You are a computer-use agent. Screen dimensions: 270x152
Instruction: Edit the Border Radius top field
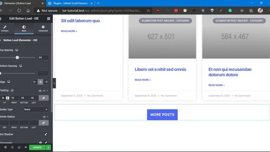tap(4, 123)
